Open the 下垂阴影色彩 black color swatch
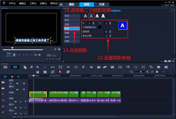 (100, 27)
